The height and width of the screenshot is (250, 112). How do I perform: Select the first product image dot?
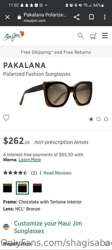[91, 119]
